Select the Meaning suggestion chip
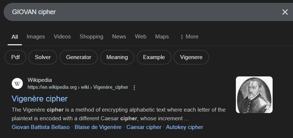 [117, 57]
